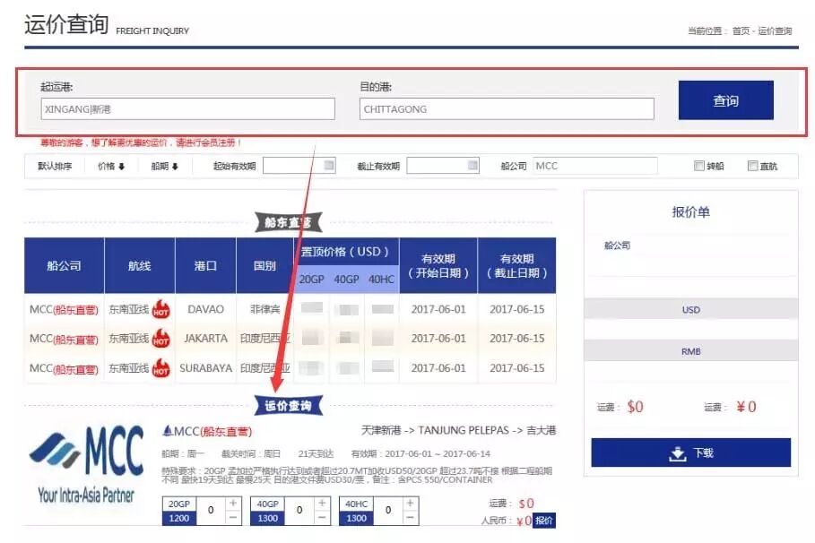Click DAVAO row start date 2017-06-01
815x543 pixels.
(x=438, y=309)
